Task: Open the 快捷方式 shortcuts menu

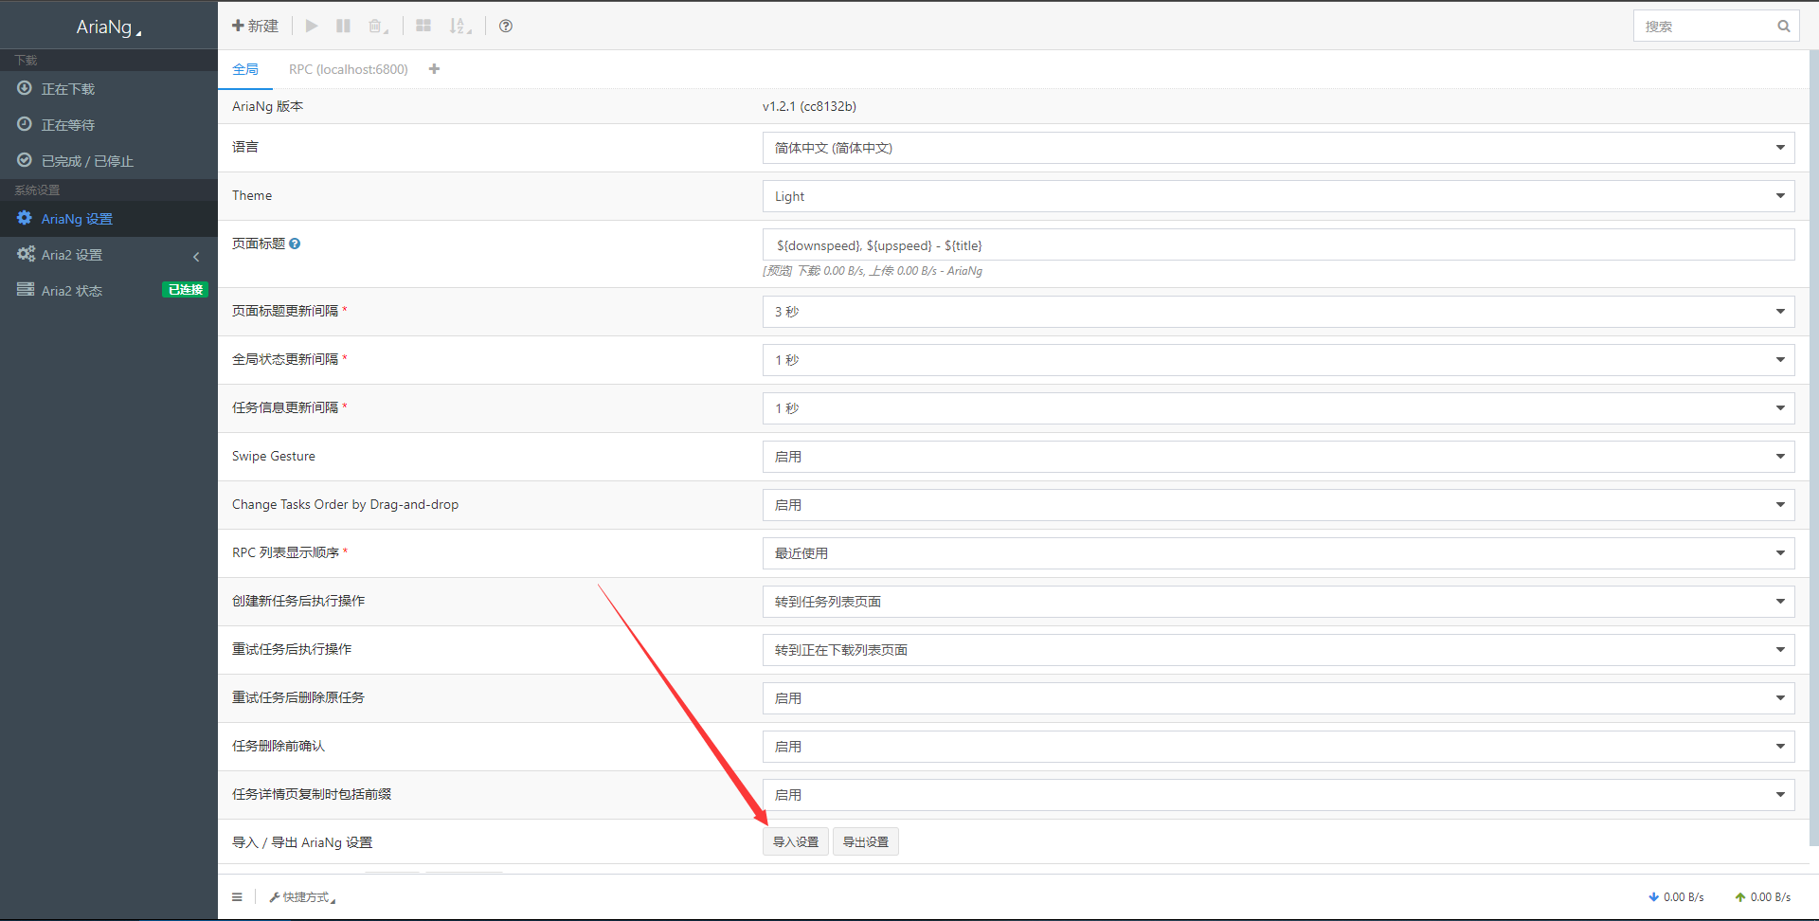Action: click(x=302, y=897)
